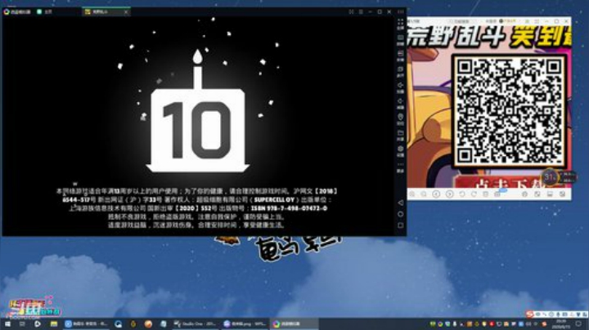Open the orange ball app on the taskbar
The height and width of the screenshot is (330, 589).
[148, 324]
